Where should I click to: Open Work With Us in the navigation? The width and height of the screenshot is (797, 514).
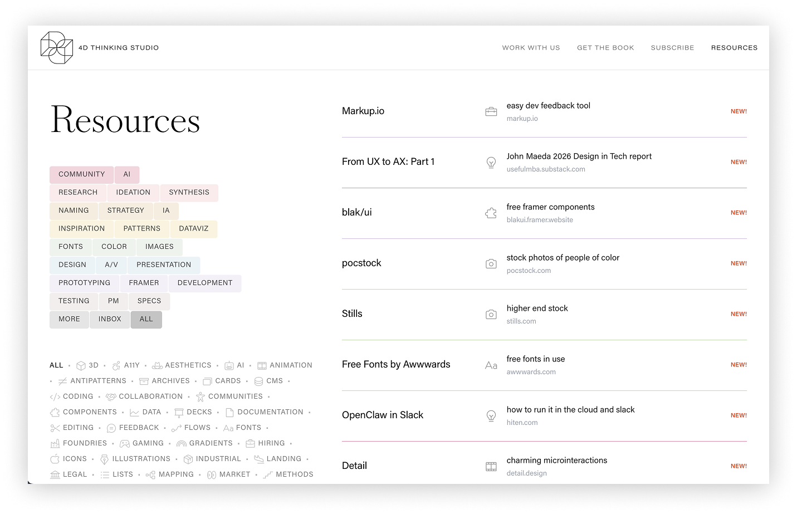coord(531,48)
